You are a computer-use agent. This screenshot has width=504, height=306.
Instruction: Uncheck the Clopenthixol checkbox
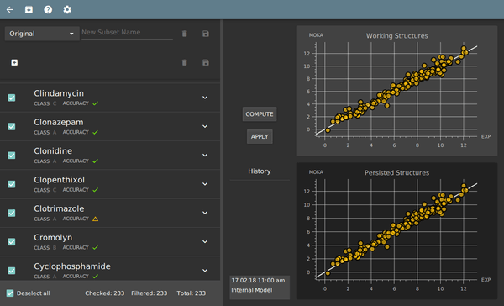tap(12, 184)
